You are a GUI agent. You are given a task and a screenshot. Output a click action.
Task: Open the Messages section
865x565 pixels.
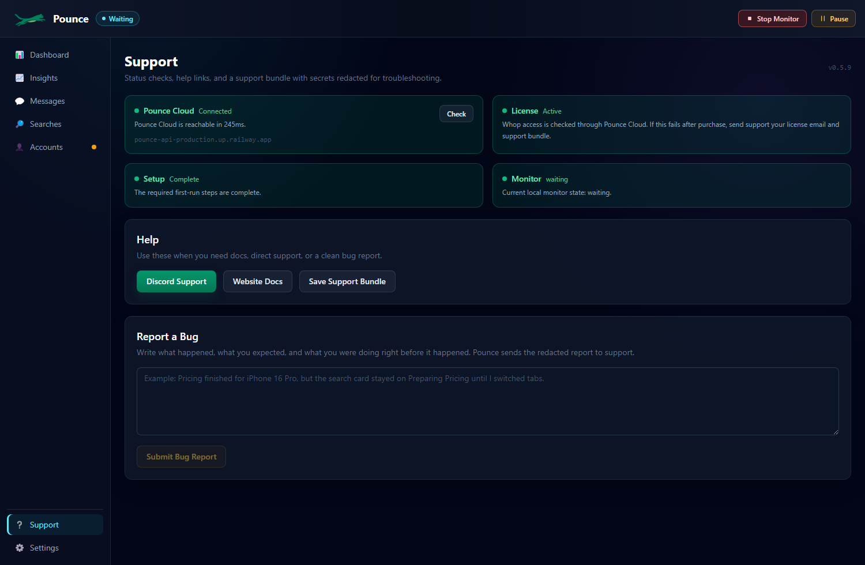55,101
